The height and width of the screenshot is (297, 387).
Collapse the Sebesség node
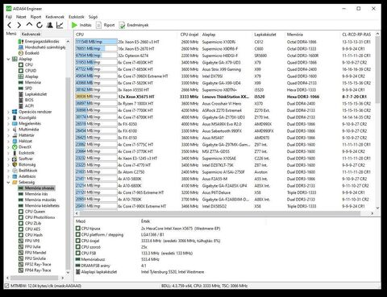point(8,182)
